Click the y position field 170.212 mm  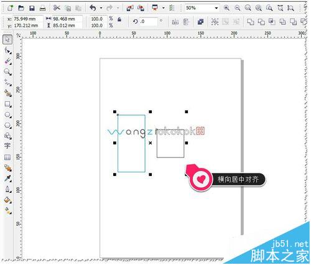click(x=28, y=26)
